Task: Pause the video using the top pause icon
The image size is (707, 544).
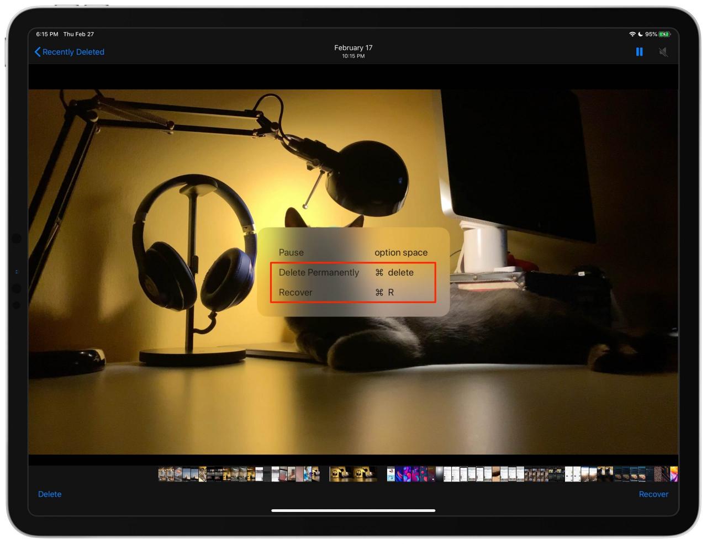Action: [x=639, y=52]
